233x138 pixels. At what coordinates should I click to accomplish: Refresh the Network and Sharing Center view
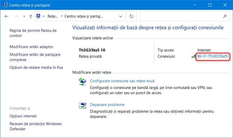tap(131, 16)
